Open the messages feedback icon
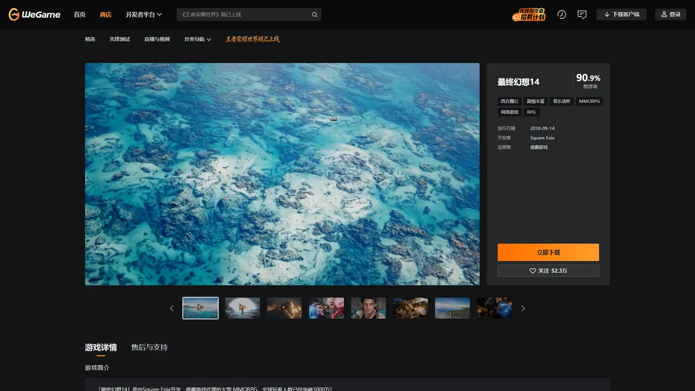The height and width of the screenshot is (391, 695). coord(582,14)
